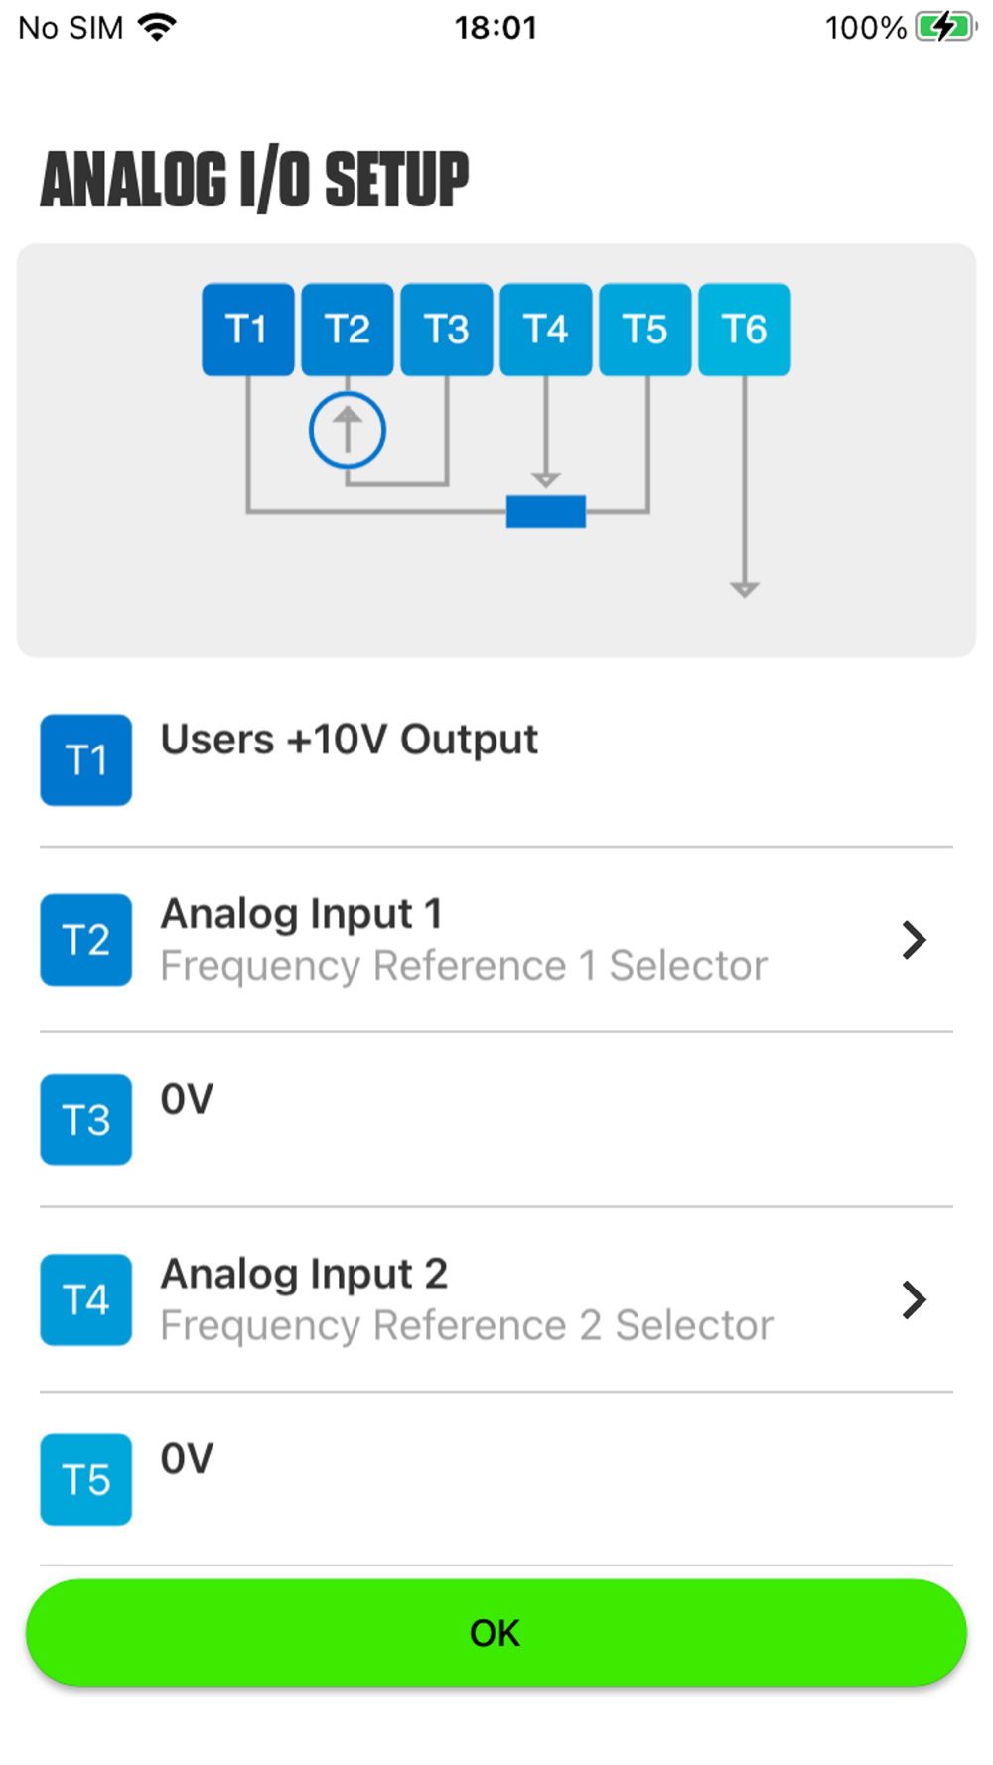Screen dimensions: 993x1765
Task: Tap the T4 badge beside Analog Input 2
Action: pos(86,1299)
